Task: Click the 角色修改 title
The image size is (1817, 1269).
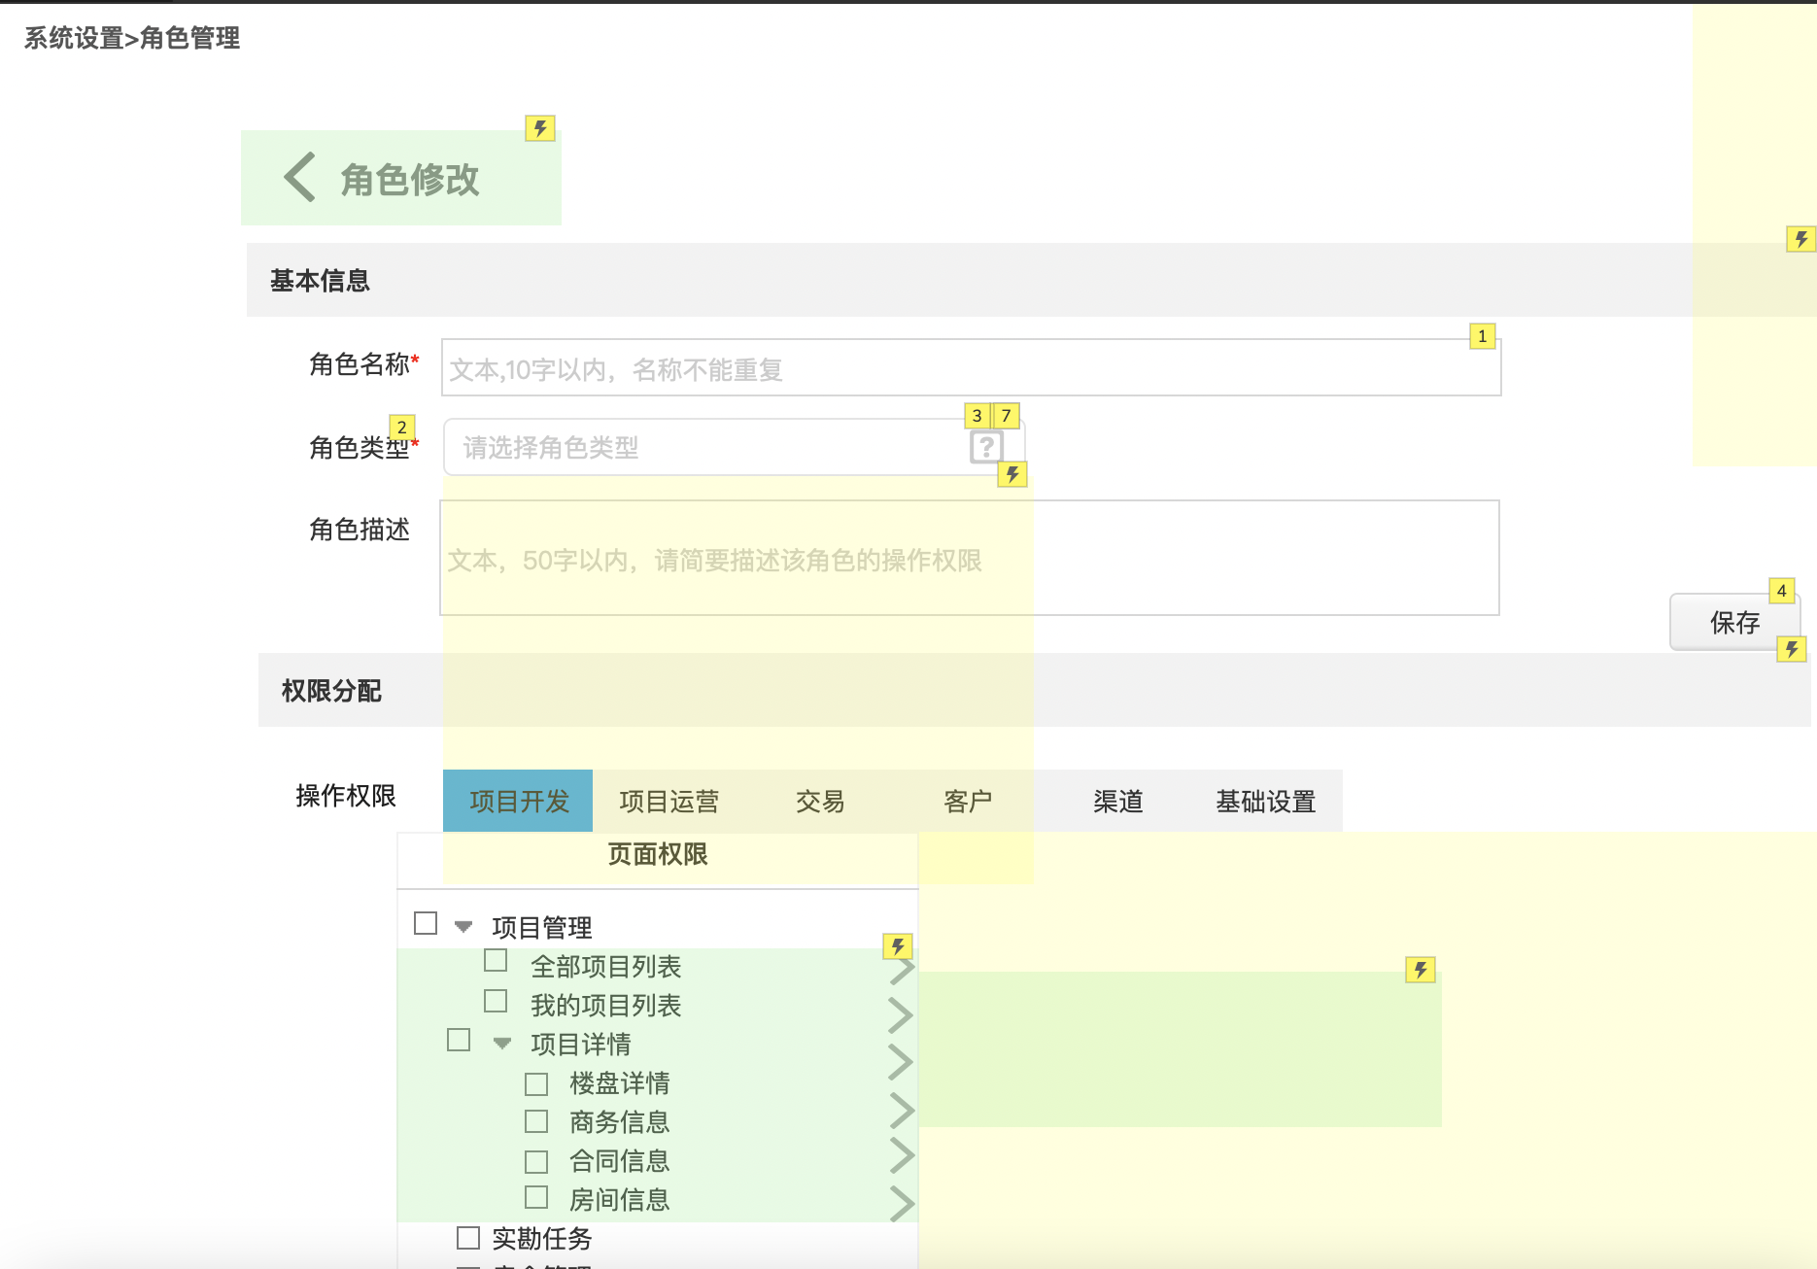Action: [410, 180]
